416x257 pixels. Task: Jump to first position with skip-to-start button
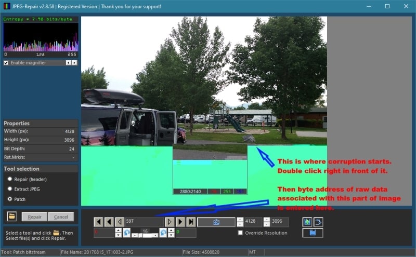98,222
